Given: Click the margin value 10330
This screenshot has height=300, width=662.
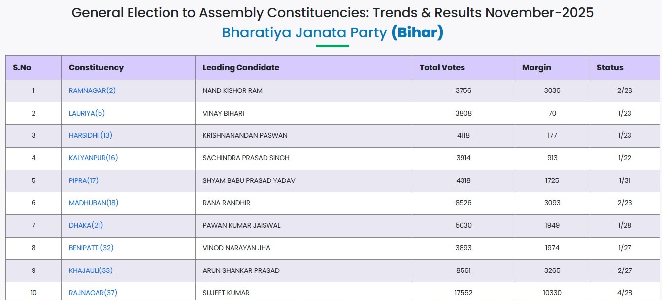Looking at the screenshot, I should tap(552, 293).
